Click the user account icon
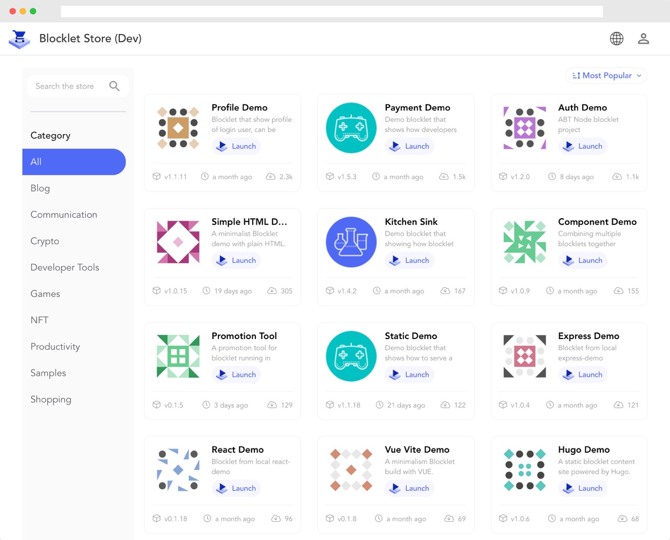Screen dimensions: 670x540 point(643,38)
